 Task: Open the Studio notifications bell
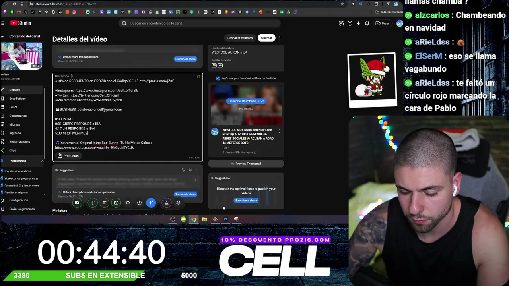pos(367,23)
